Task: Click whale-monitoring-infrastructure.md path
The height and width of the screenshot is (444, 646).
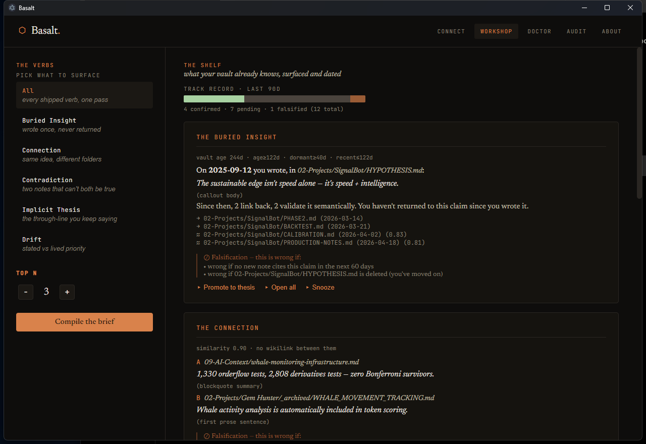Action: pos(282,362)
